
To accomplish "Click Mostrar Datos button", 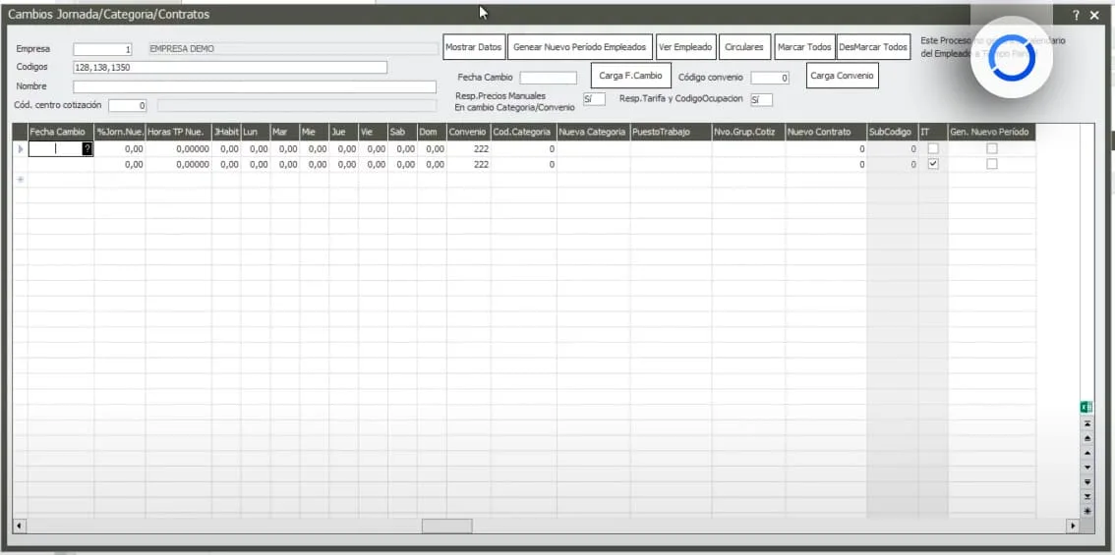I will 474,47.
